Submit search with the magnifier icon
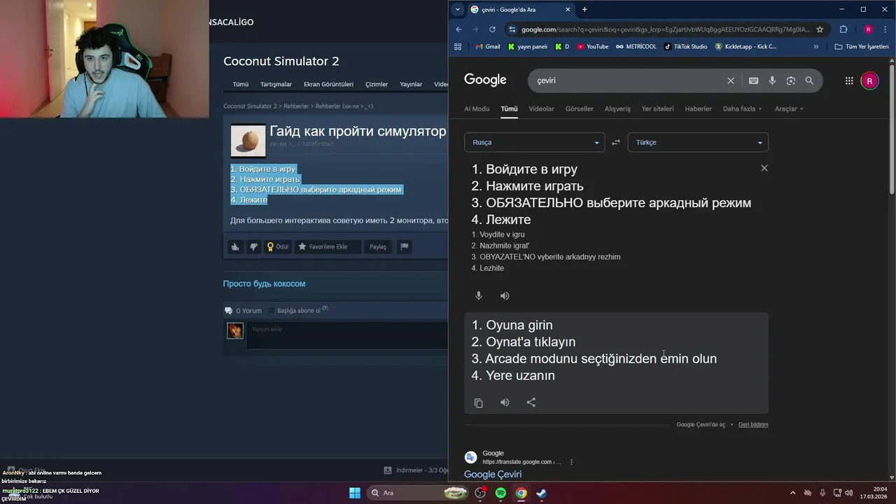Screen dimensions: 896x504 coord(809,80)
